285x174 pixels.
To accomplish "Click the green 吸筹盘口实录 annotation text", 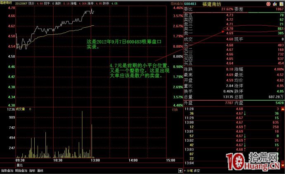I will [124, 44].
